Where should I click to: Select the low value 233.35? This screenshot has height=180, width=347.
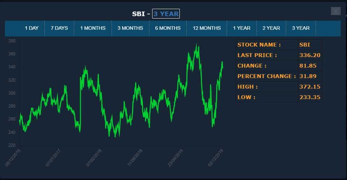pos(310,97)
